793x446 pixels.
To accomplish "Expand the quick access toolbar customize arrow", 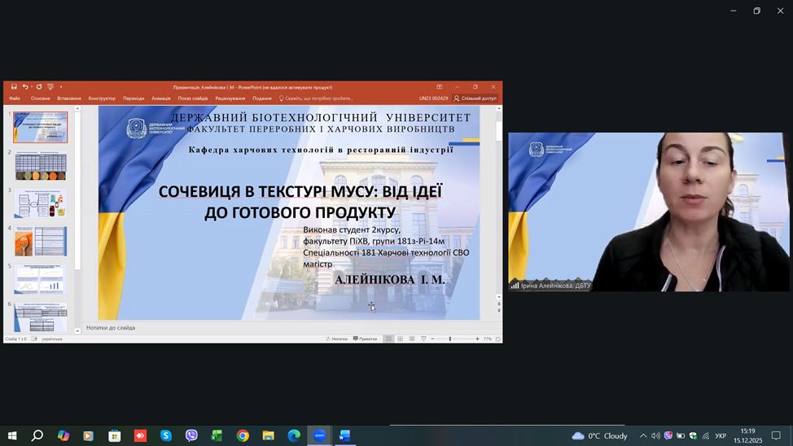I will 61,87.
